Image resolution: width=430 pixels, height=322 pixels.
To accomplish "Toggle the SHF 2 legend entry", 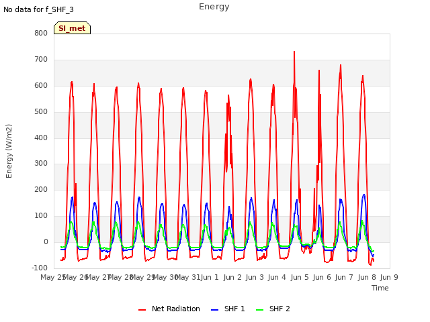I will (x=273, y=309).
